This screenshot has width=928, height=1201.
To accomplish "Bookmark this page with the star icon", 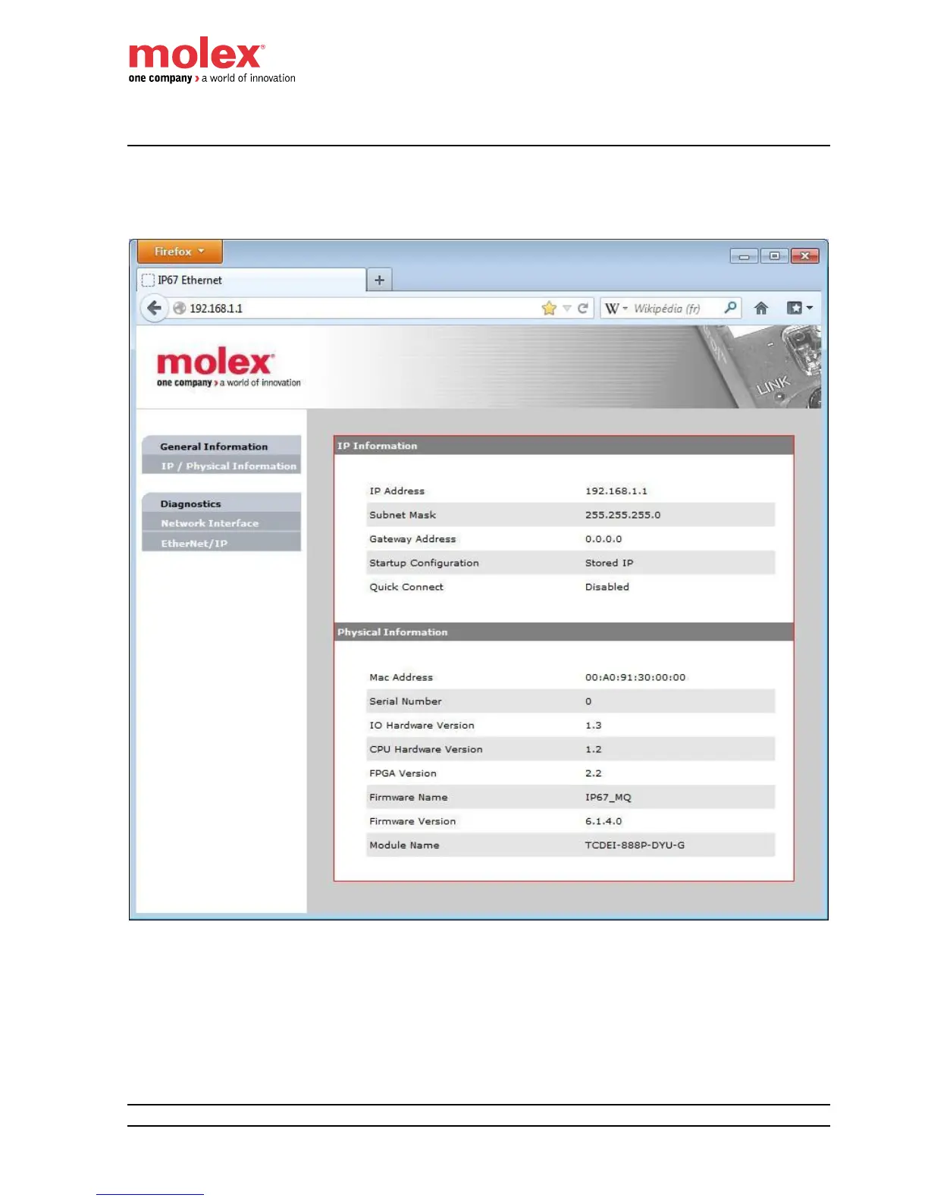I will pyautogui.click(x=549, y=308).
